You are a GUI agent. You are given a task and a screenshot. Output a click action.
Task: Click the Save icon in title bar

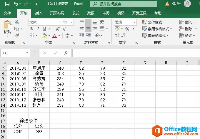click(7, 4)
